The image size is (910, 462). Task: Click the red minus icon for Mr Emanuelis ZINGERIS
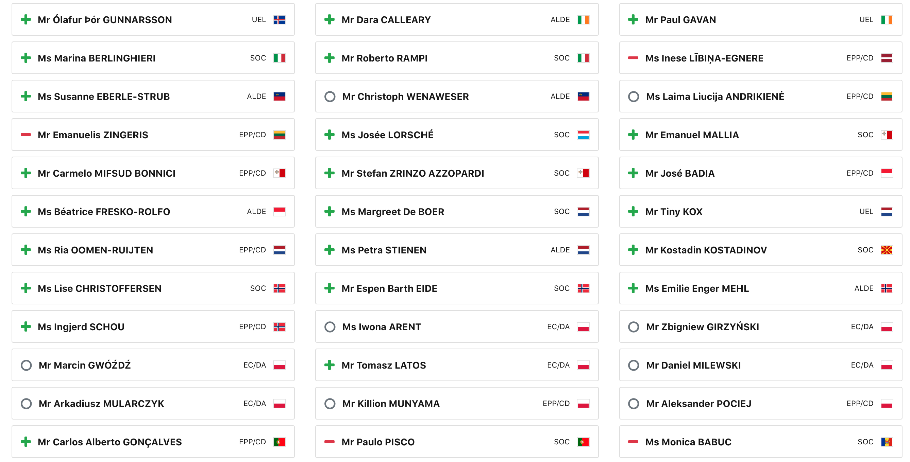pos(26,135)
